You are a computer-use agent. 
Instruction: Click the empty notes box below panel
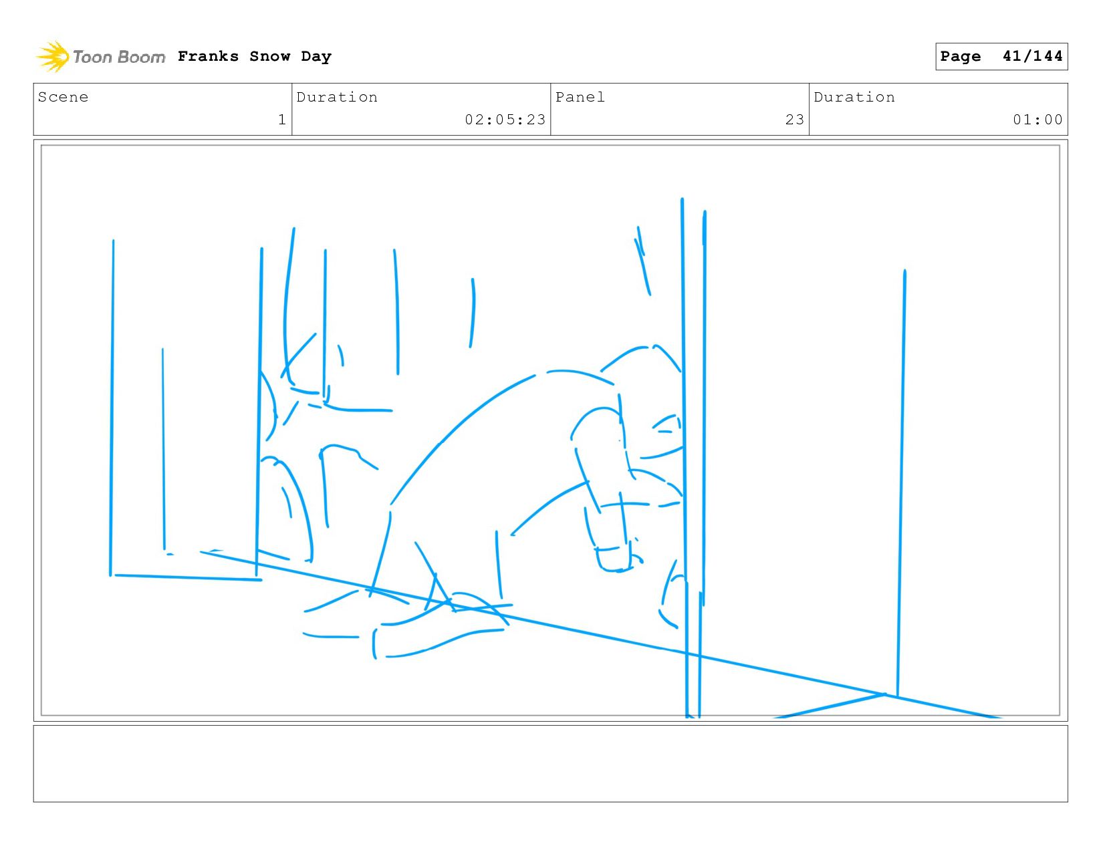point(550,763)
